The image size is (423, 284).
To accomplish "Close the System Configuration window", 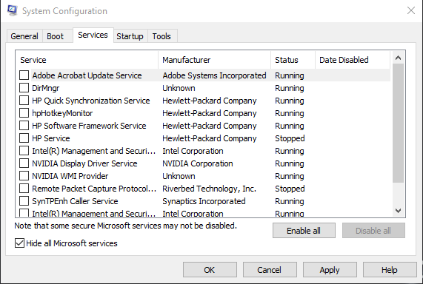I will (x=411, y=11).
